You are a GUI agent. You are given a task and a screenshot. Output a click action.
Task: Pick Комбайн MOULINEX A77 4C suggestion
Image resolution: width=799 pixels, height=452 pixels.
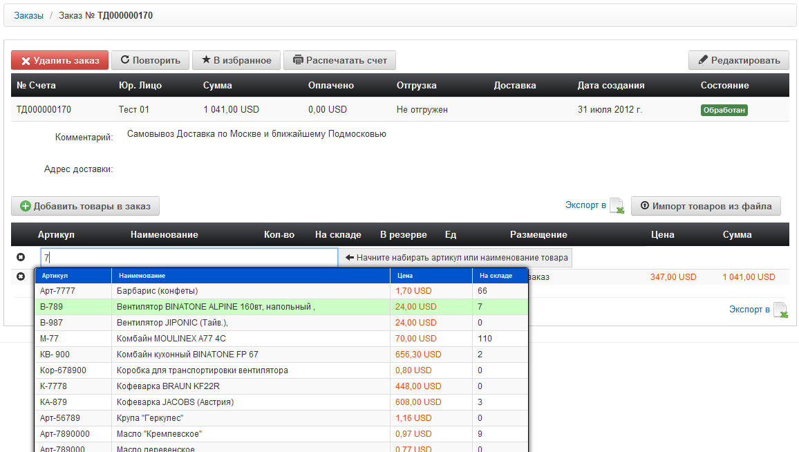coord(171,339)
